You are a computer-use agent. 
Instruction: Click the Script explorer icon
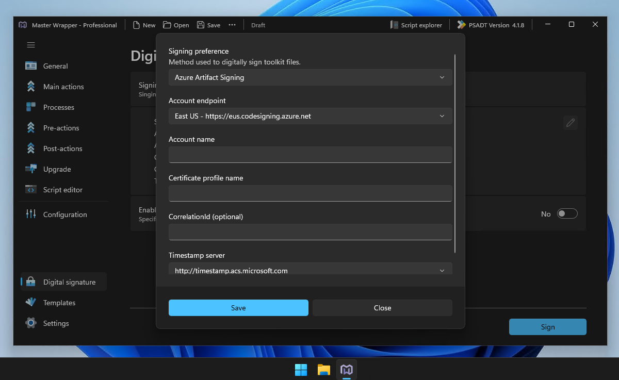tap(395, 25)
